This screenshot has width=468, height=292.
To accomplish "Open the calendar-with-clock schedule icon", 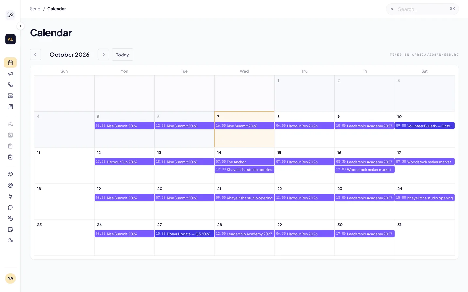I will click(10, 229).
